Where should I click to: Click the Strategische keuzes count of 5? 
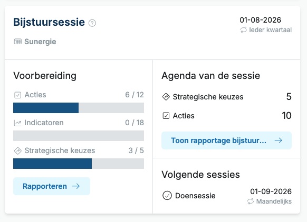pos(289,97)
